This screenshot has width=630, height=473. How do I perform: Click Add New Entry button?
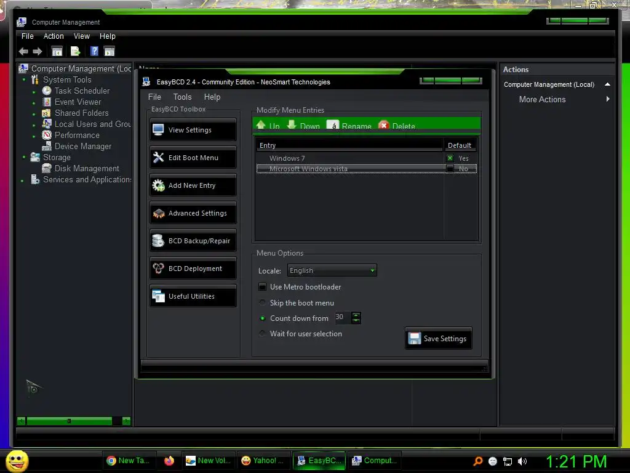click(193, 185)
